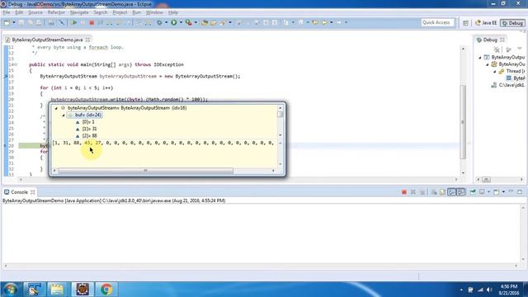Terminate from the Console's red stop icon
528x297 pixels.
point(404,192)
